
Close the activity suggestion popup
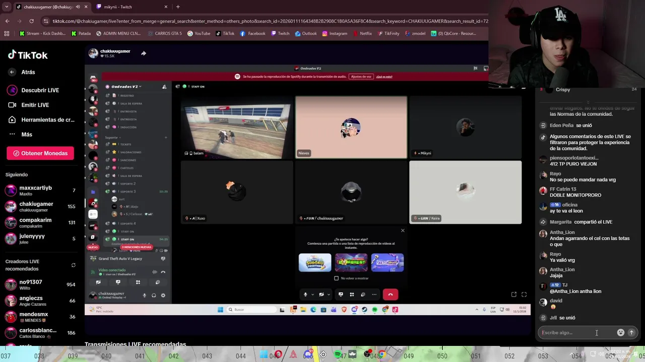(x=402, y=231)
